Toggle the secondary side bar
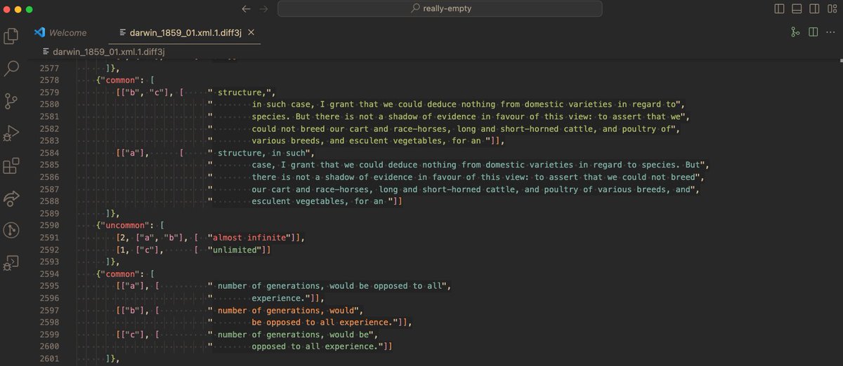843x366 pixels. click(x=816, y=9)
